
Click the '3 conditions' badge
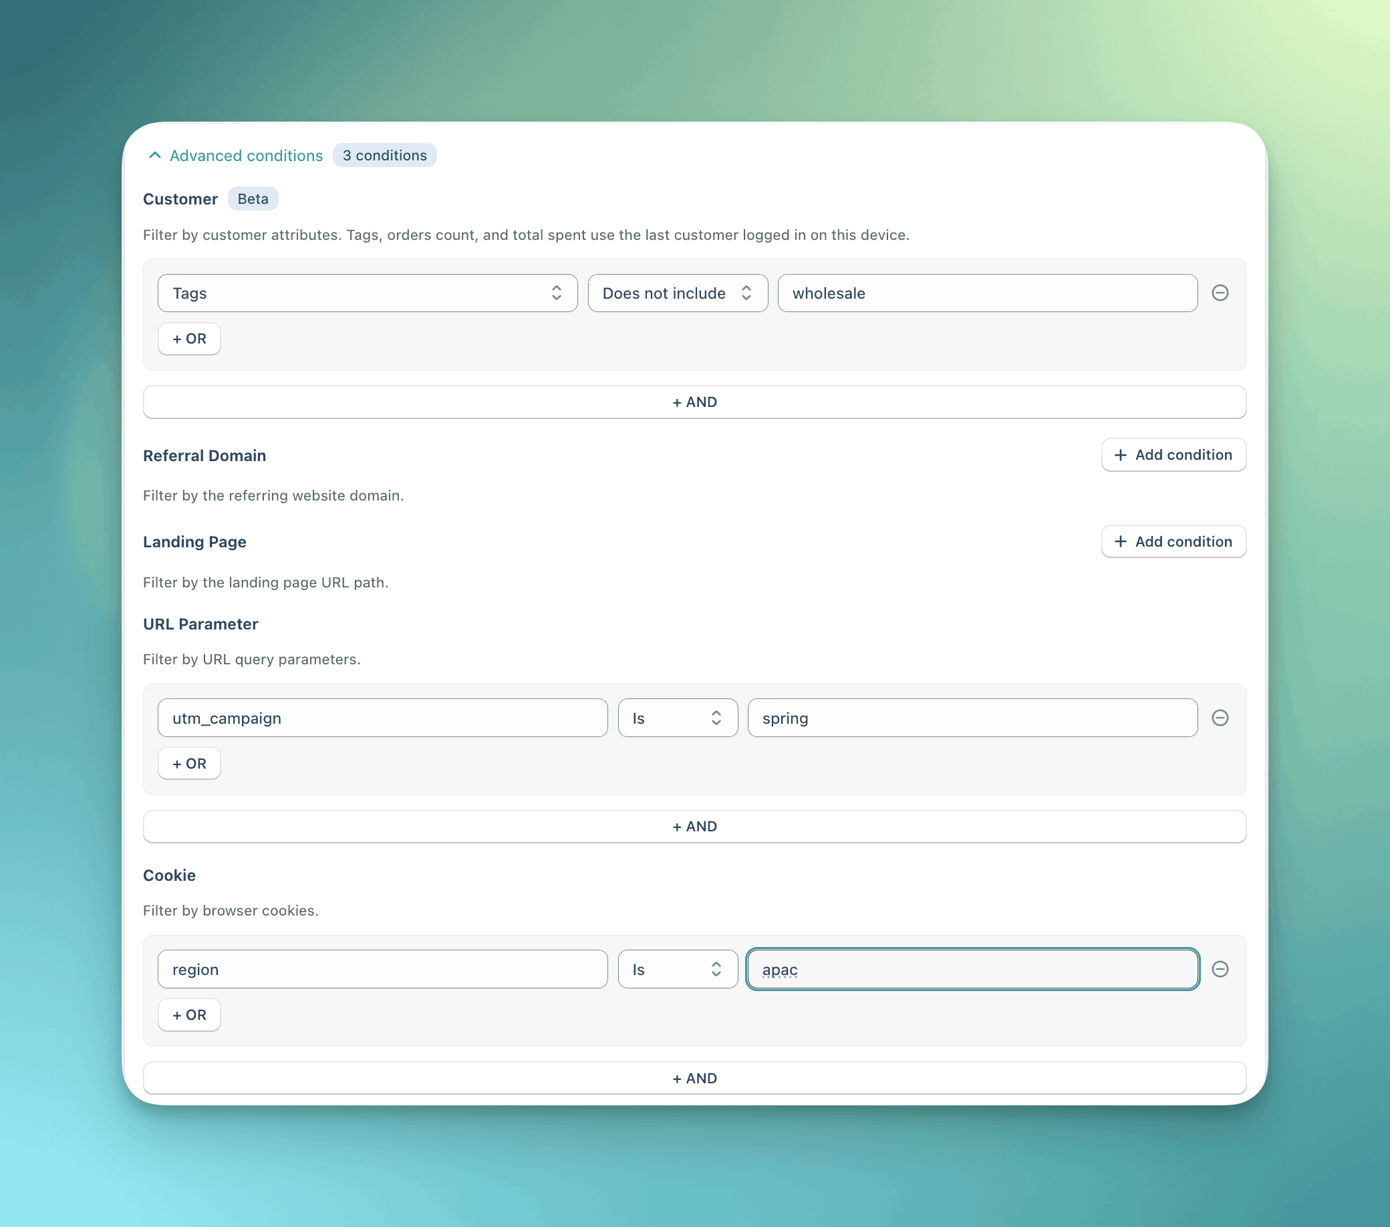[x=384, y=156]
